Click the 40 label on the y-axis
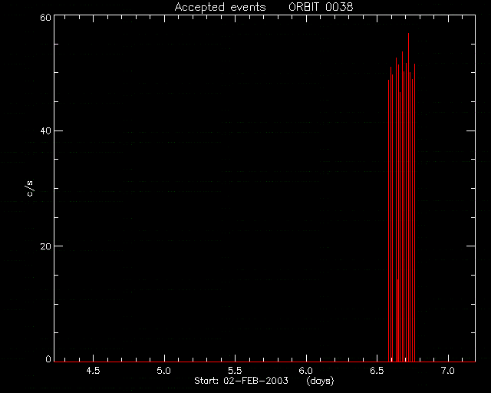 (x=45, y=131)
